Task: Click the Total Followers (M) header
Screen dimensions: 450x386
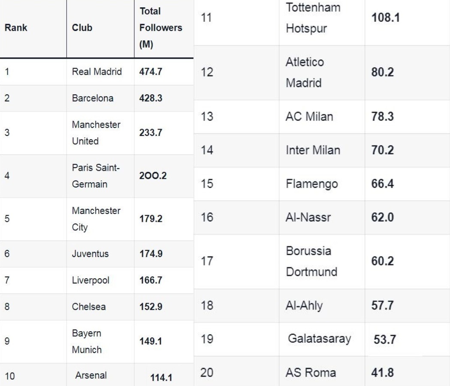Action: (160, 28)
